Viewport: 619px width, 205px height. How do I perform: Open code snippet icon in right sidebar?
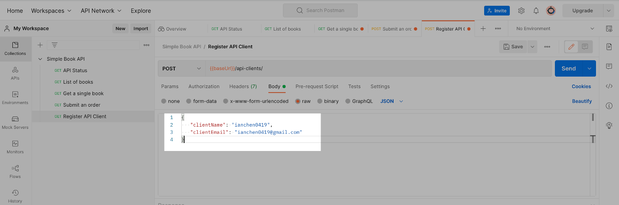coord(609,86)
